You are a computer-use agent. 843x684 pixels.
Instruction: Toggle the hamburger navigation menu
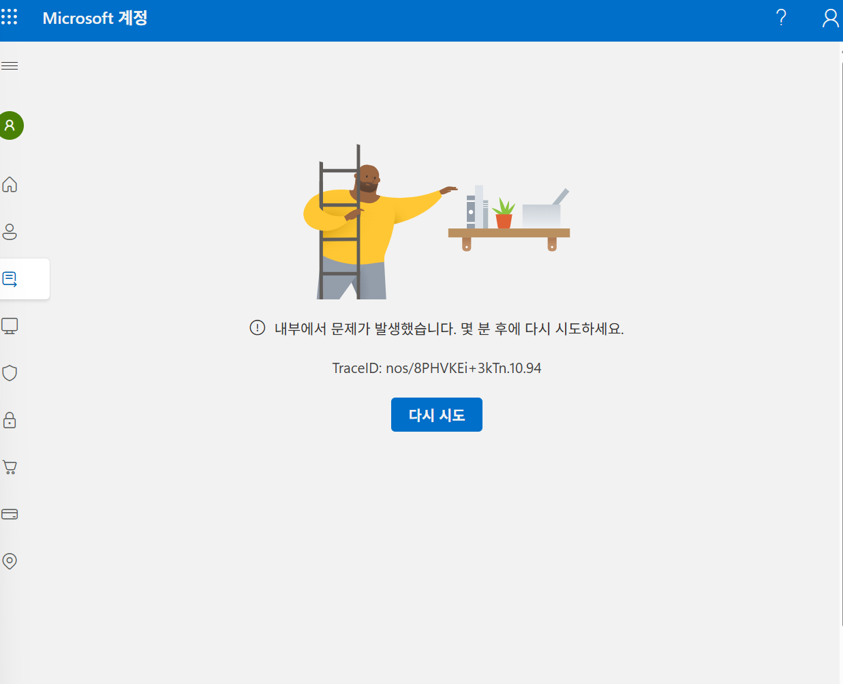[9, 66]
